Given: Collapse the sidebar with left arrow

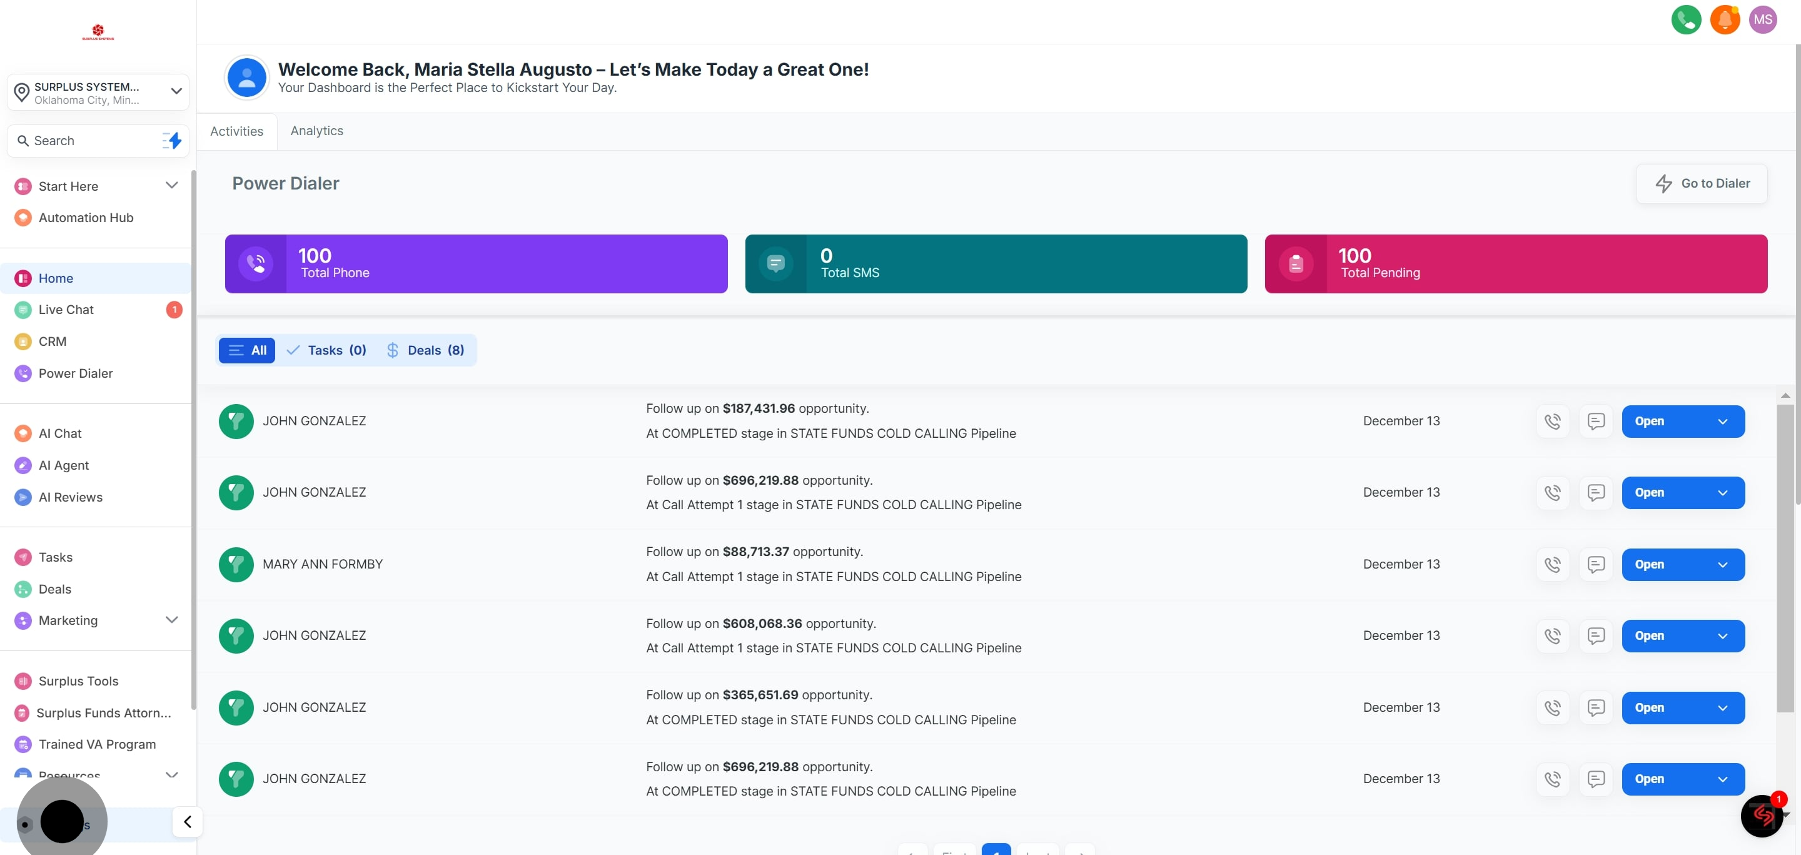Looking at the screenshot, I should pyautogui.click(x=188, y=821).
